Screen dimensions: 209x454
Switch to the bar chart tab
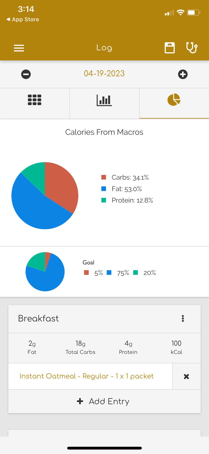(104, 100)
